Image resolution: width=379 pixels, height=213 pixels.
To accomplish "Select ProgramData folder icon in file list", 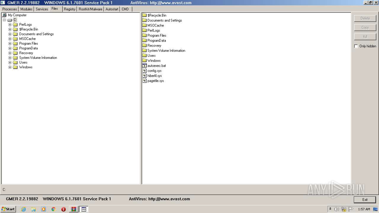I will pos(144,41).
